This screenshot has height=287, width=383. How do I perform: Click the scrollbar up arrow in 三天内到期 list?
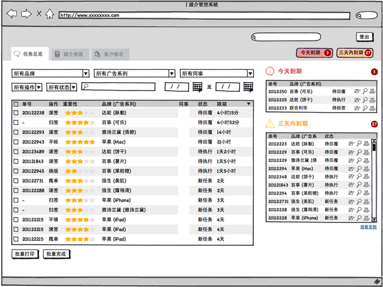pyautogui.click(x=374, y=141)
